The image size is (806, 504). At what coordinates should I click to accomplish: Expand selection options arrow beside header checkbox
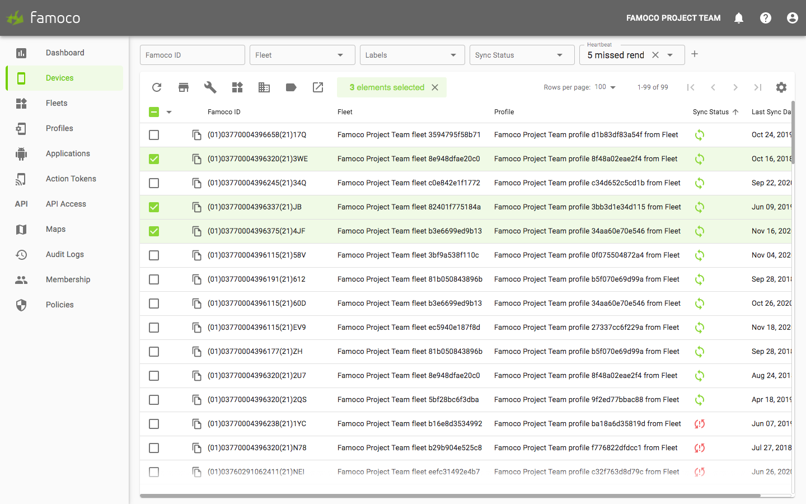coord(169,112)
